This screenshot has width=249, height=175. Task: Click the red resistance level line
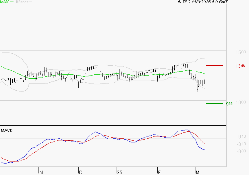point(214,65)
